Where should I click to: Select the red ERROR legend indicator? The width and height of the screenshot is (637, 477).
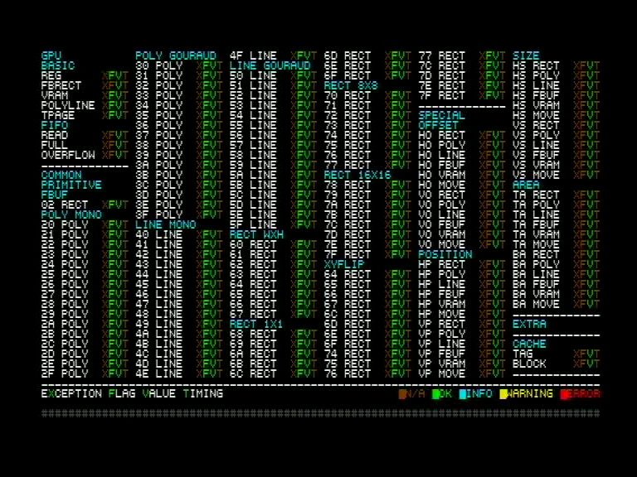click(564, 394)
